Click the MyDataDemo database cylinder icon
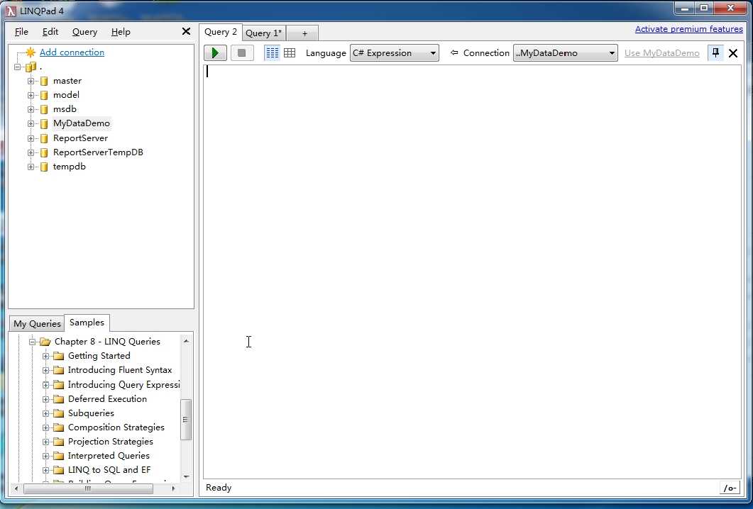The image size is (753, 509). coord(44,124)
